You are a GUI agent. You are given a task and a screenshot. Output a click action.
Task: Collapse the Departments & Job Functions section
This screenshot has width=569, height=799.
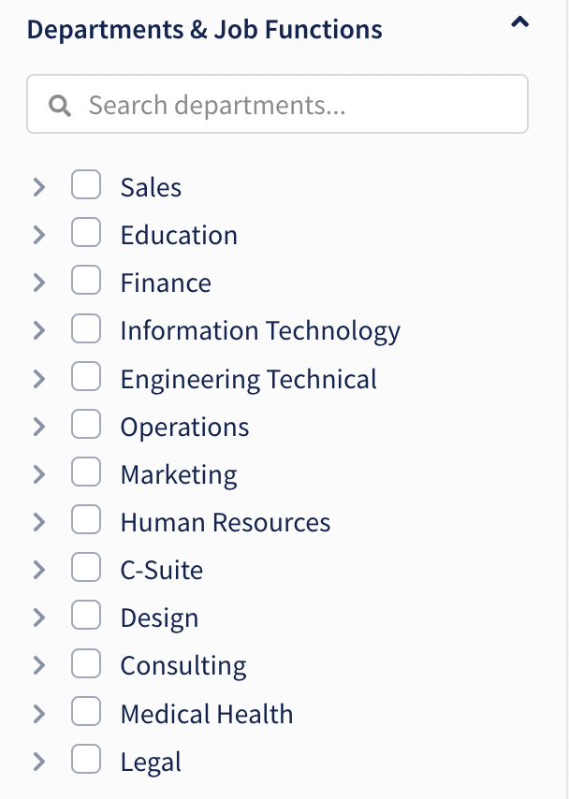pyautogui.click(x=519, y=22)
